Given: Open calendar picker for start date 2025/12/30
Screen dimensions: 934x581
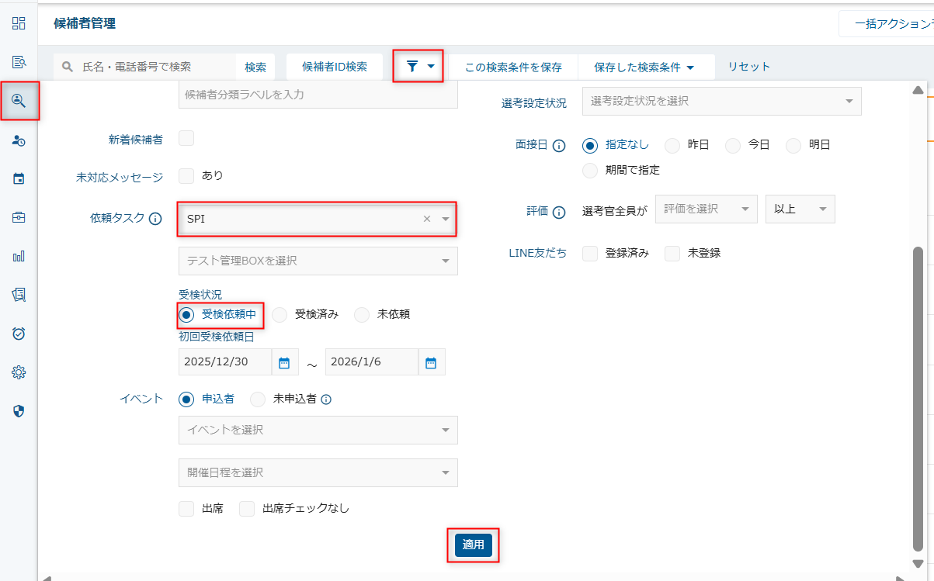Looking at the screenshot, I should 283,362.
